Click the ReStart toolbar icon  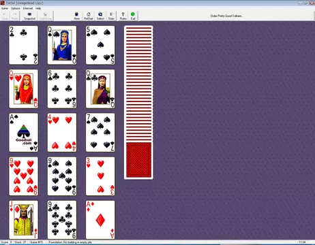coord(89,16)
